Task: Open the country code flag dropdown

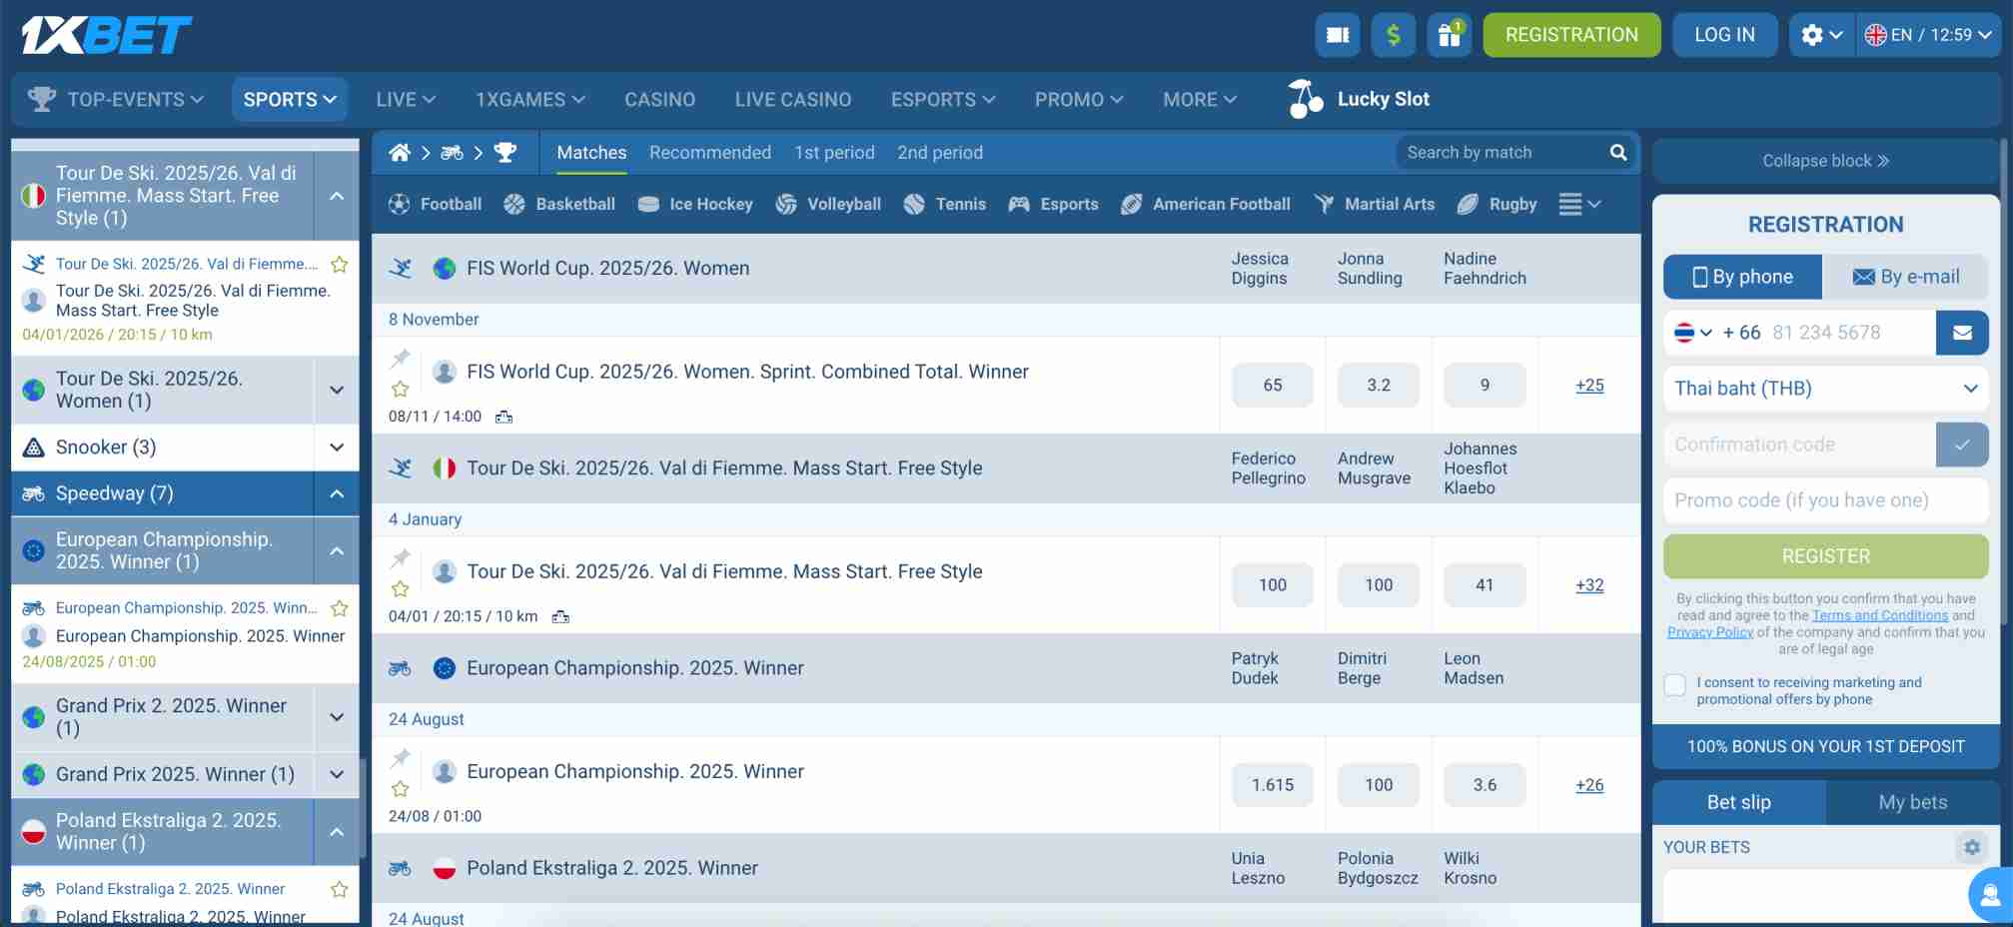Action: (1693, 333)
